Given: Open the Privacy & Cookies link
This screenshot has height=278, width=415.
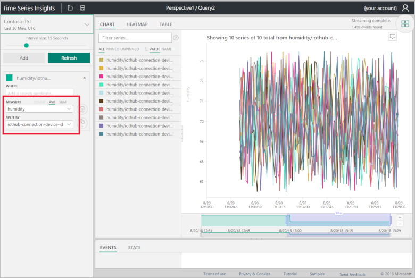Looking at the screenshot, I should 255,274.
